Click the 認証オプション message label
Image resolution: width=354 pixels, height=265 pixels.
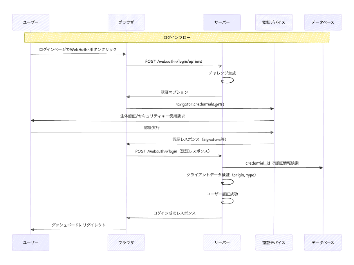click(x=174, y=93)
